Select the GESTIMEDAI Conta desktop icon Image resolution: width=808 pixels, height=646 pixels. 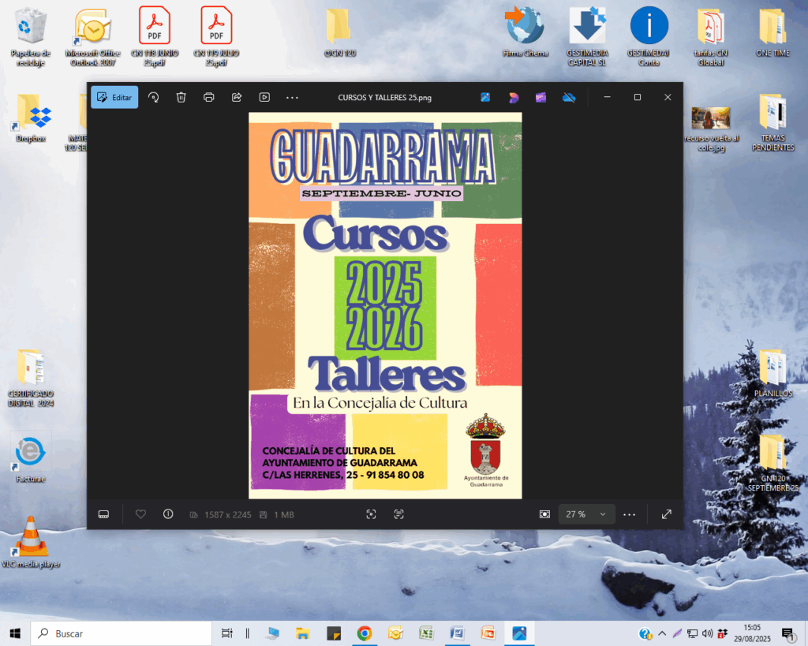(x=649, y=37)
